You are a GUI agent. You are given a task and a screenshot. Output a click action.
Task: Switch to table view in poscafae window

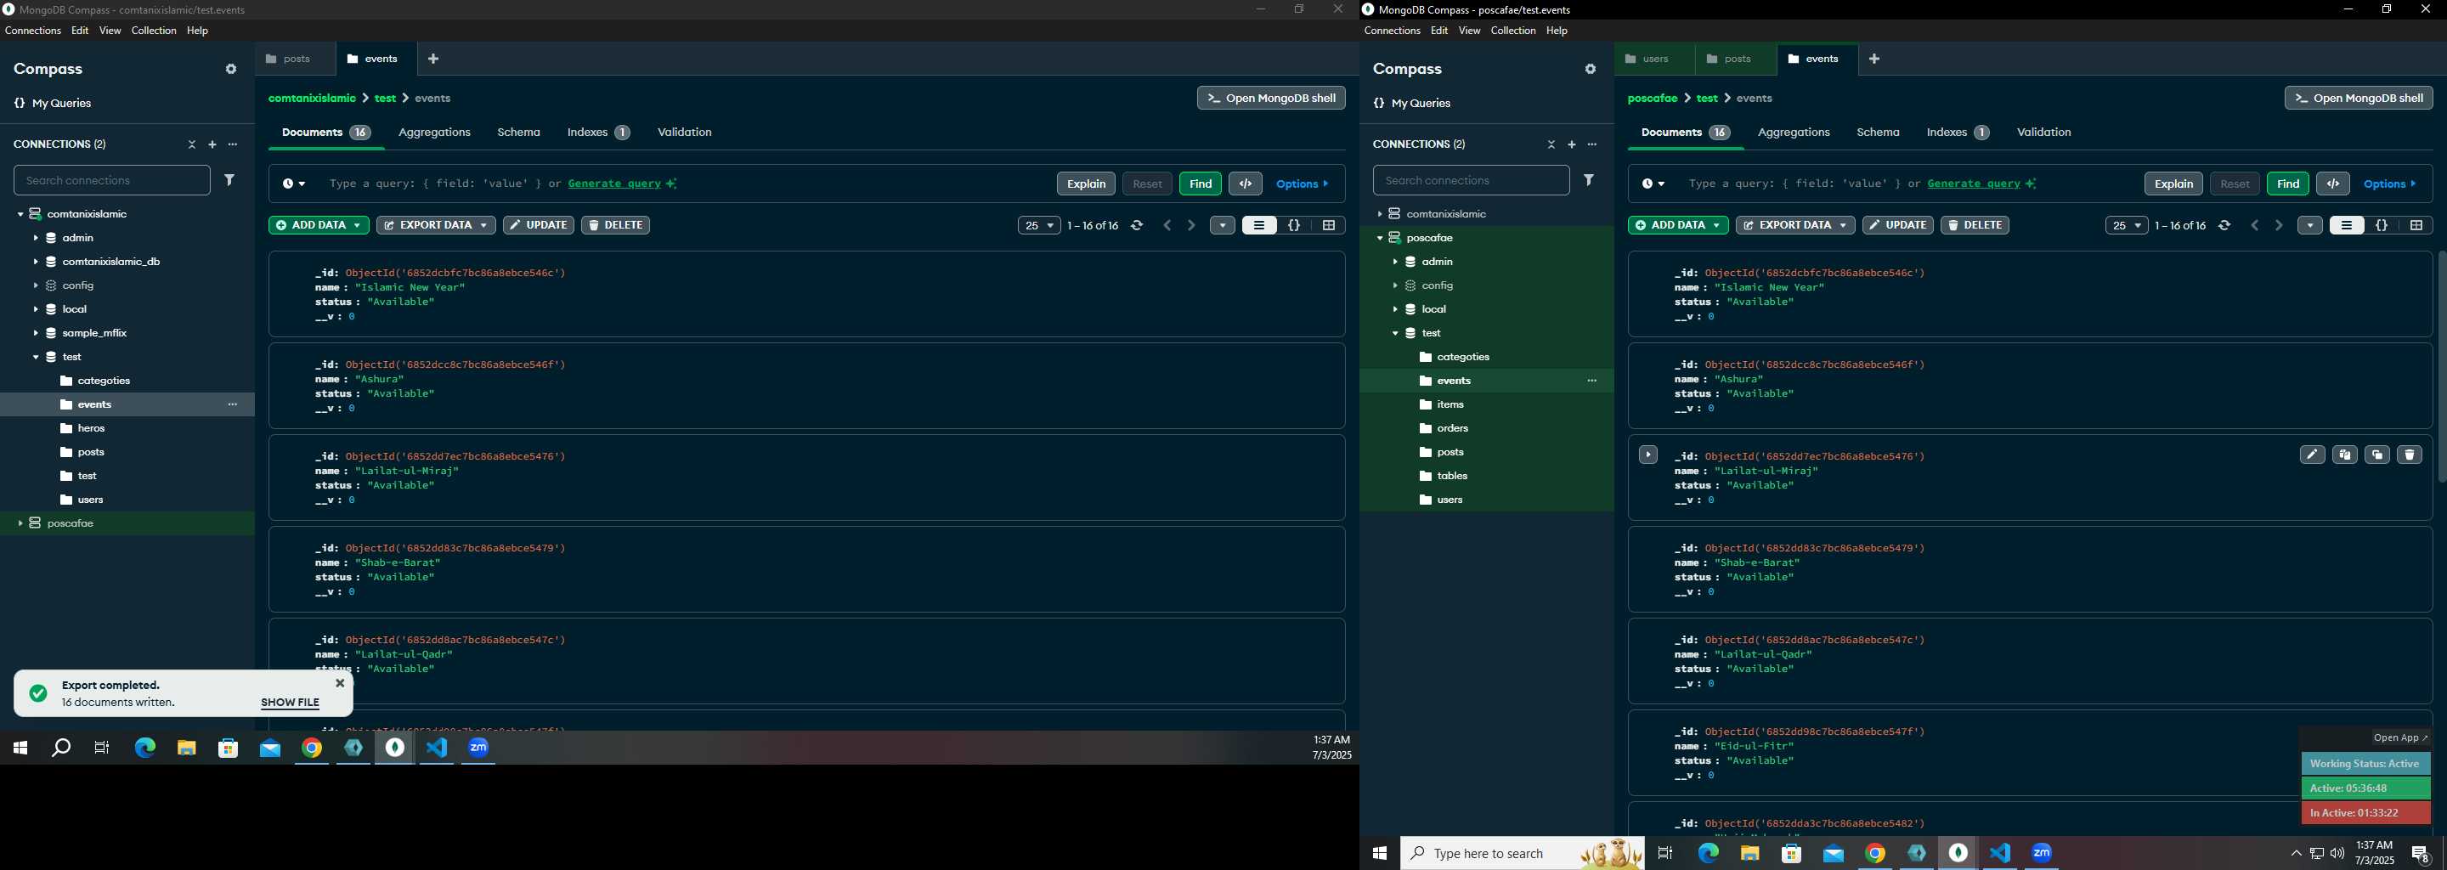[2416, 225]
